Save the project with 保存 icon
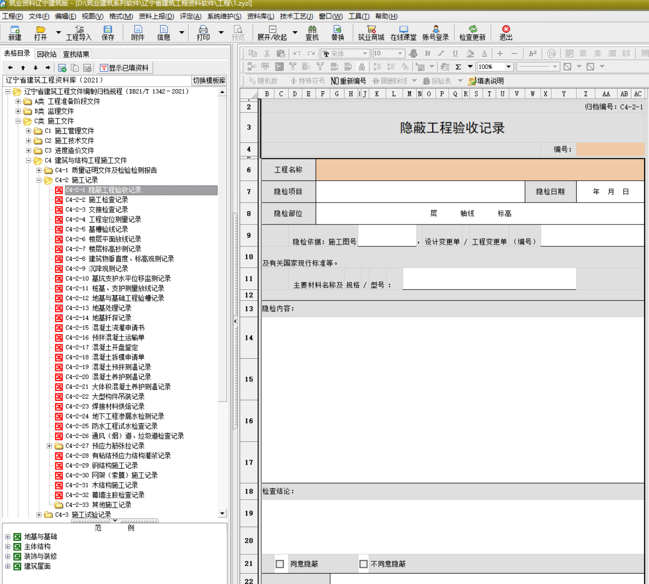Viewport: 649px width, 584px height. pyautogui.click(x=108, y=33)
